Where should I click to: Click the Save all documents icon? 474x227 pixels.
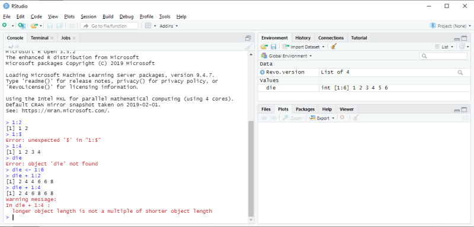pos(60,26)
